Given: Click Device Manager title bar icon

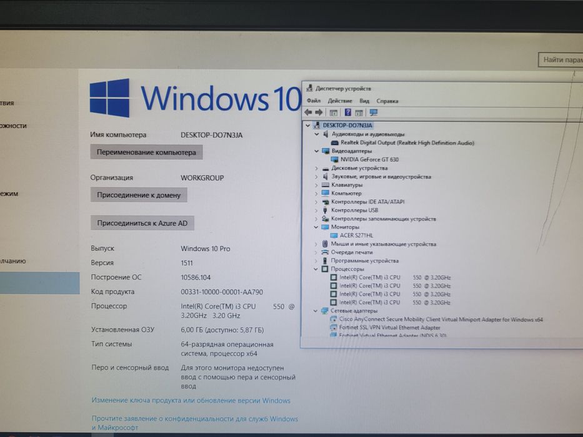Looking at the screenshot, I should 309,88.
